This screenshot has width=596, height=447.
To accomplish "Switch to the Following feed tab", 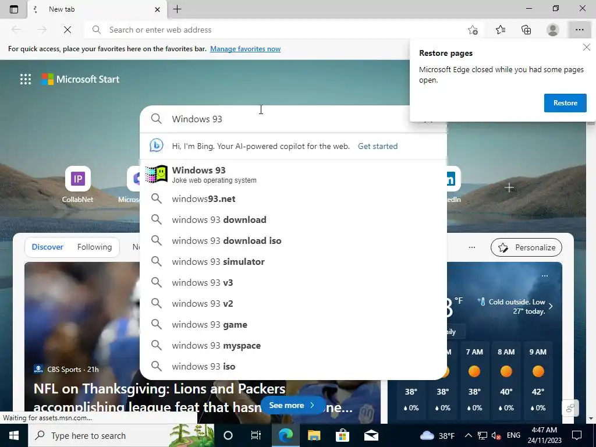I will [95, 247].
